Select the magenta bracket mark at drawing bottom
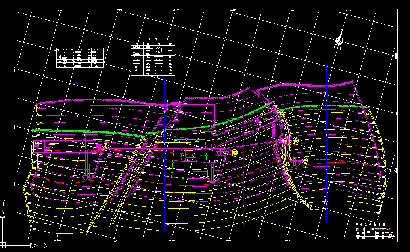Viewport: 410px width, 252px height. point(190,233)
